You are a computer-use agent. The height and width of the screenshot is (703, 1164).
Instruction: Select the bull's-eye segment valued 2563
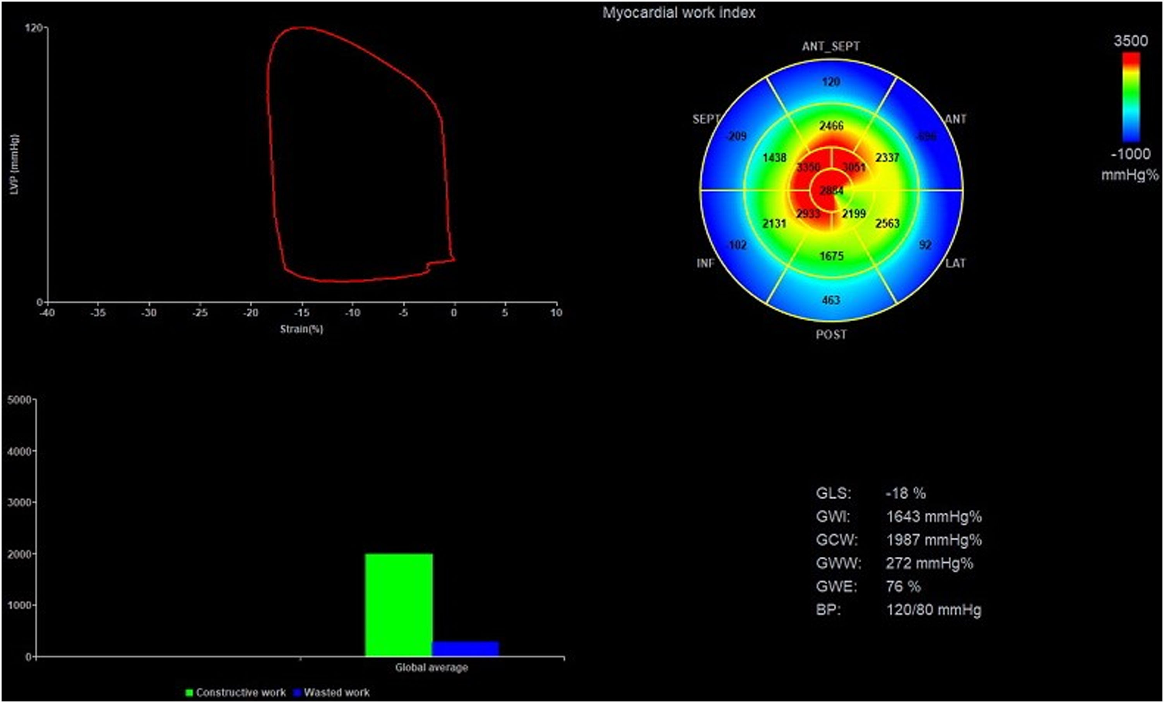(x=887, y=224)
